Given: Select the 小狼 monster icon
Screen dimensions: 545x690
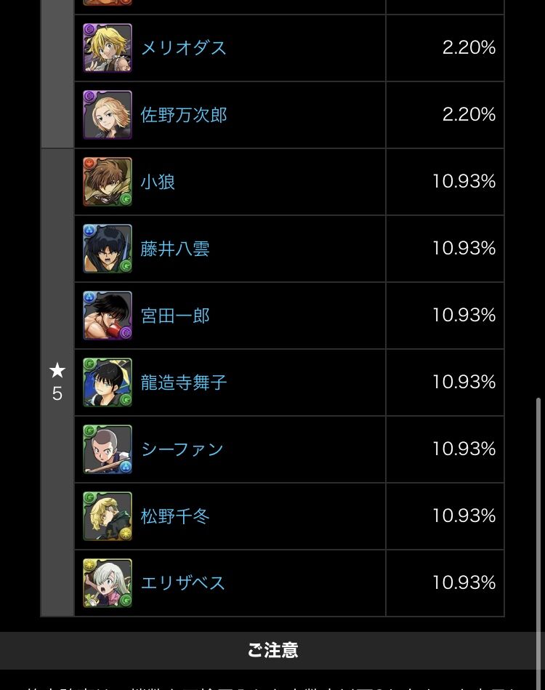Looking at the screenshot, I should click(108, 181).
